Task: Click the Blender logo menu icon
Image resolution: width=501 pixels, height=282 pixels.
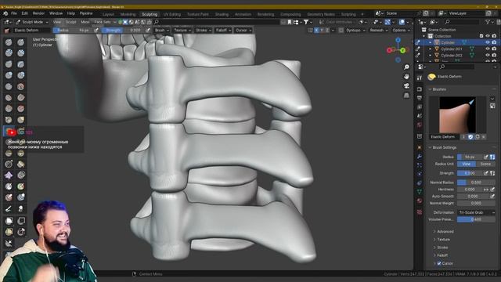Action: pyautogui.click(x=5, y=13)
